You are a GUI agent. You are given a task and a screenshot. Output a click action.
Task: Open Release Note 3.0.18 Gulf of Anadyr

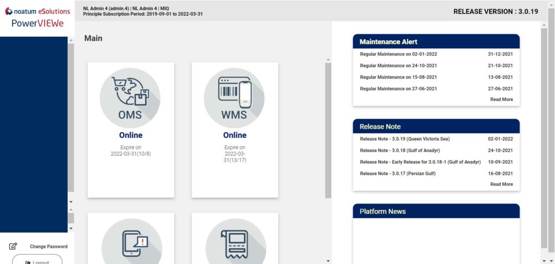click(401, 150)
